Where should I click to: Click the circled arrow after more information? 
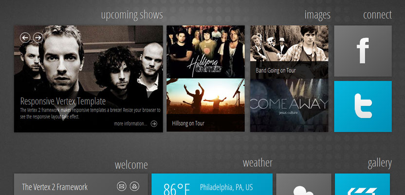(x=154, y=124)
